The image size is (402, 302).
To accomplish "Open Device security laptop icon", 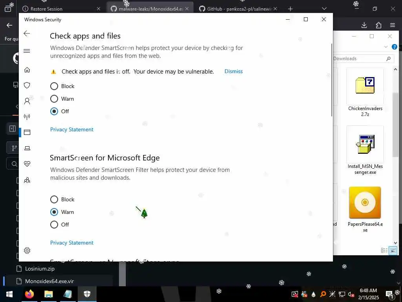I will (x=27, y=148).
